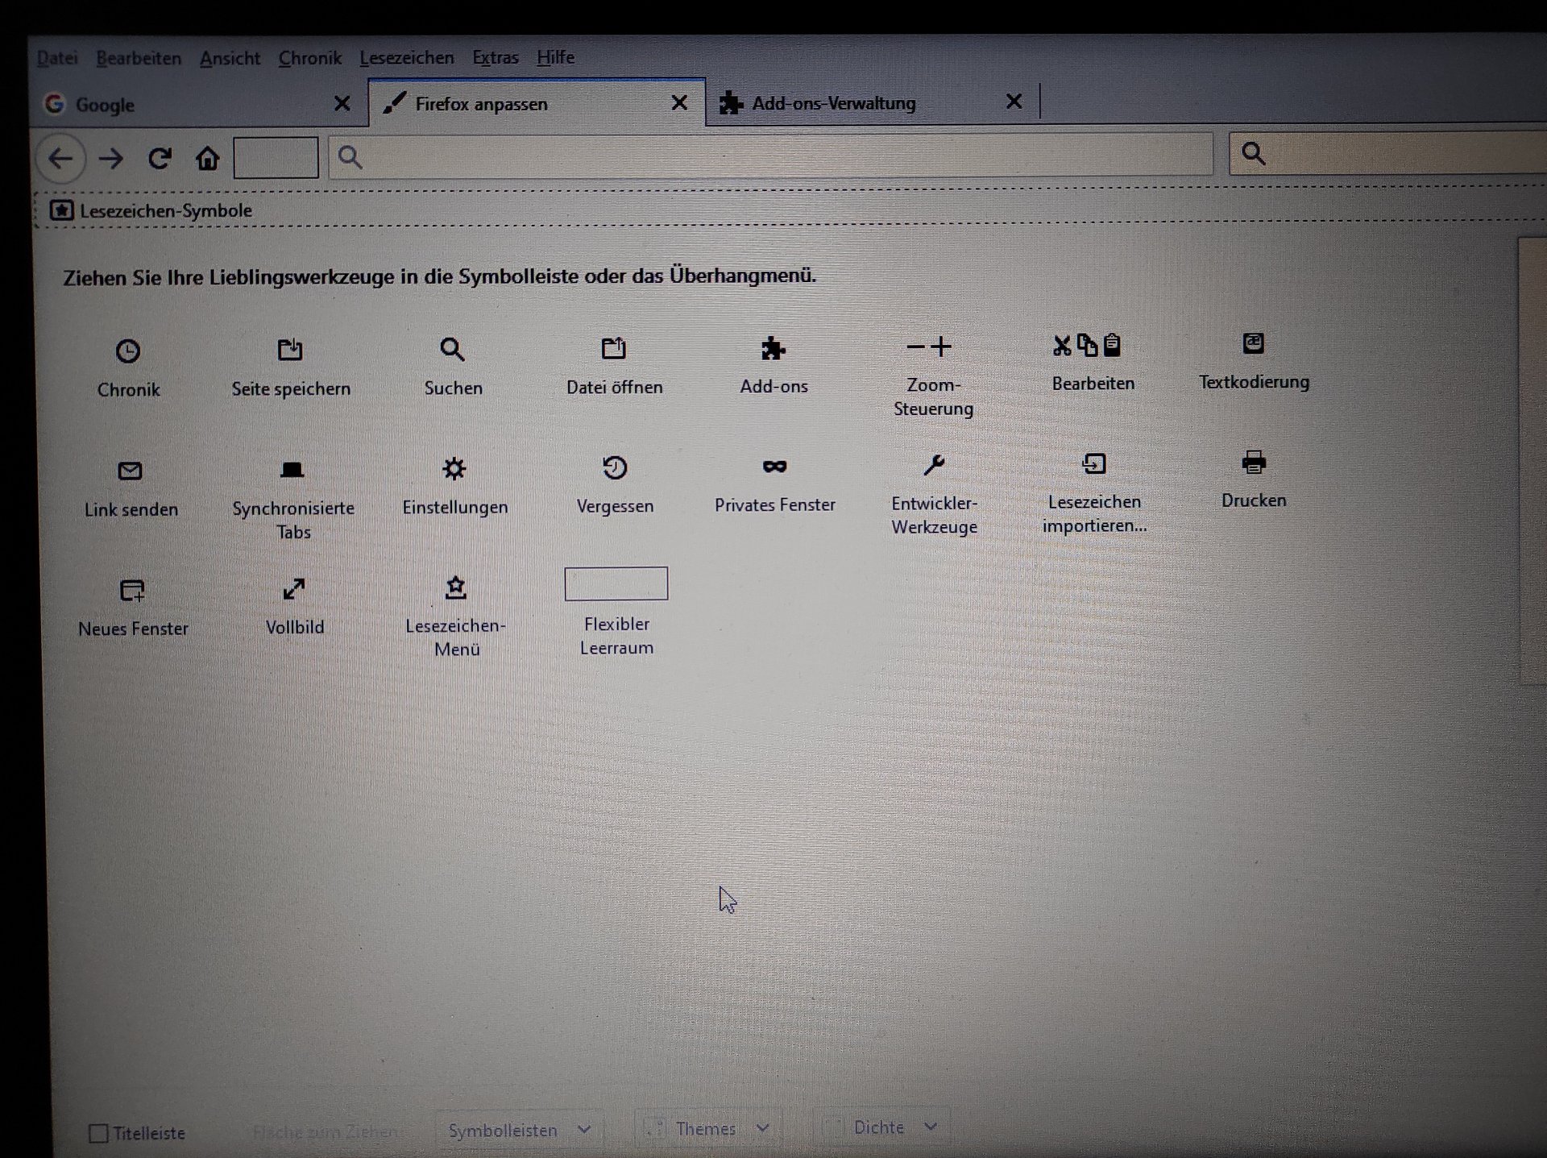Close the Google tab
The image size is (1547, 1158).
coord(342,104)
